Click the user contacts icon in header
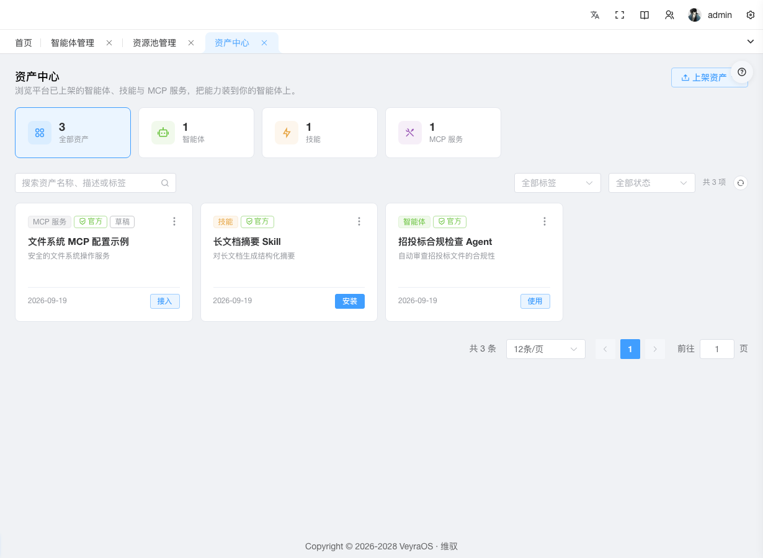Viewport: 763px width, 558px height. 669,15
